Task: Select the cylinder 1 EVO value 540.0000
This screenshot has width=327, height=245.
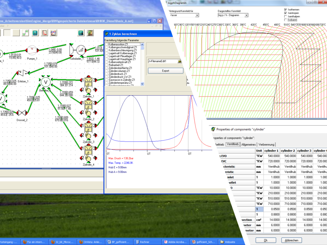Action: tap(271, 156)
